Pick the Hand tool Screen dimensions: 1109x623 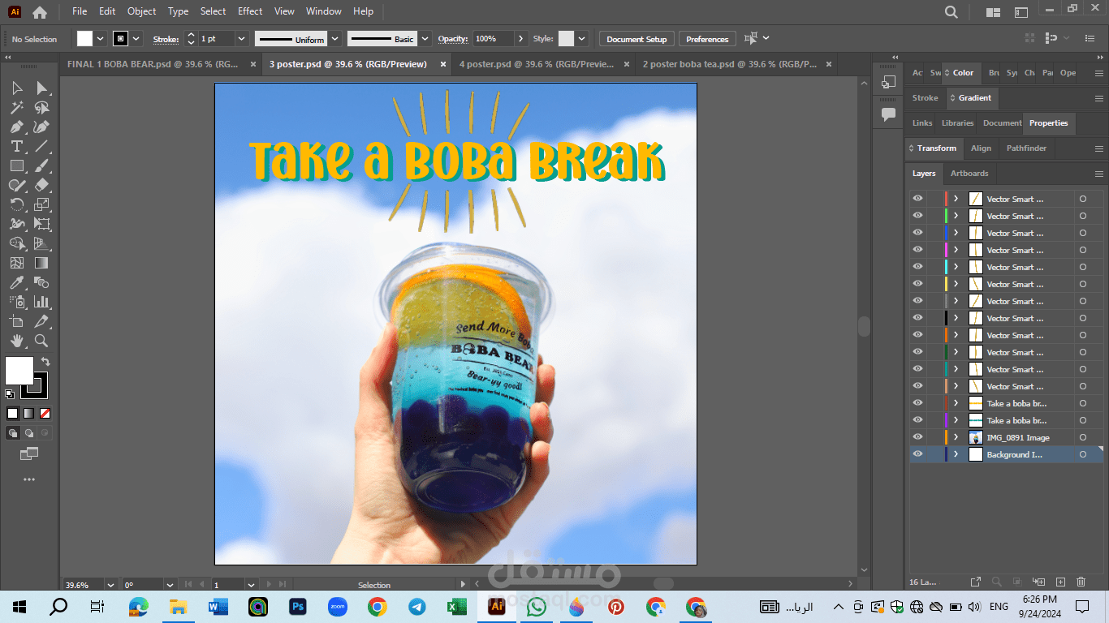tap(17, 341)
